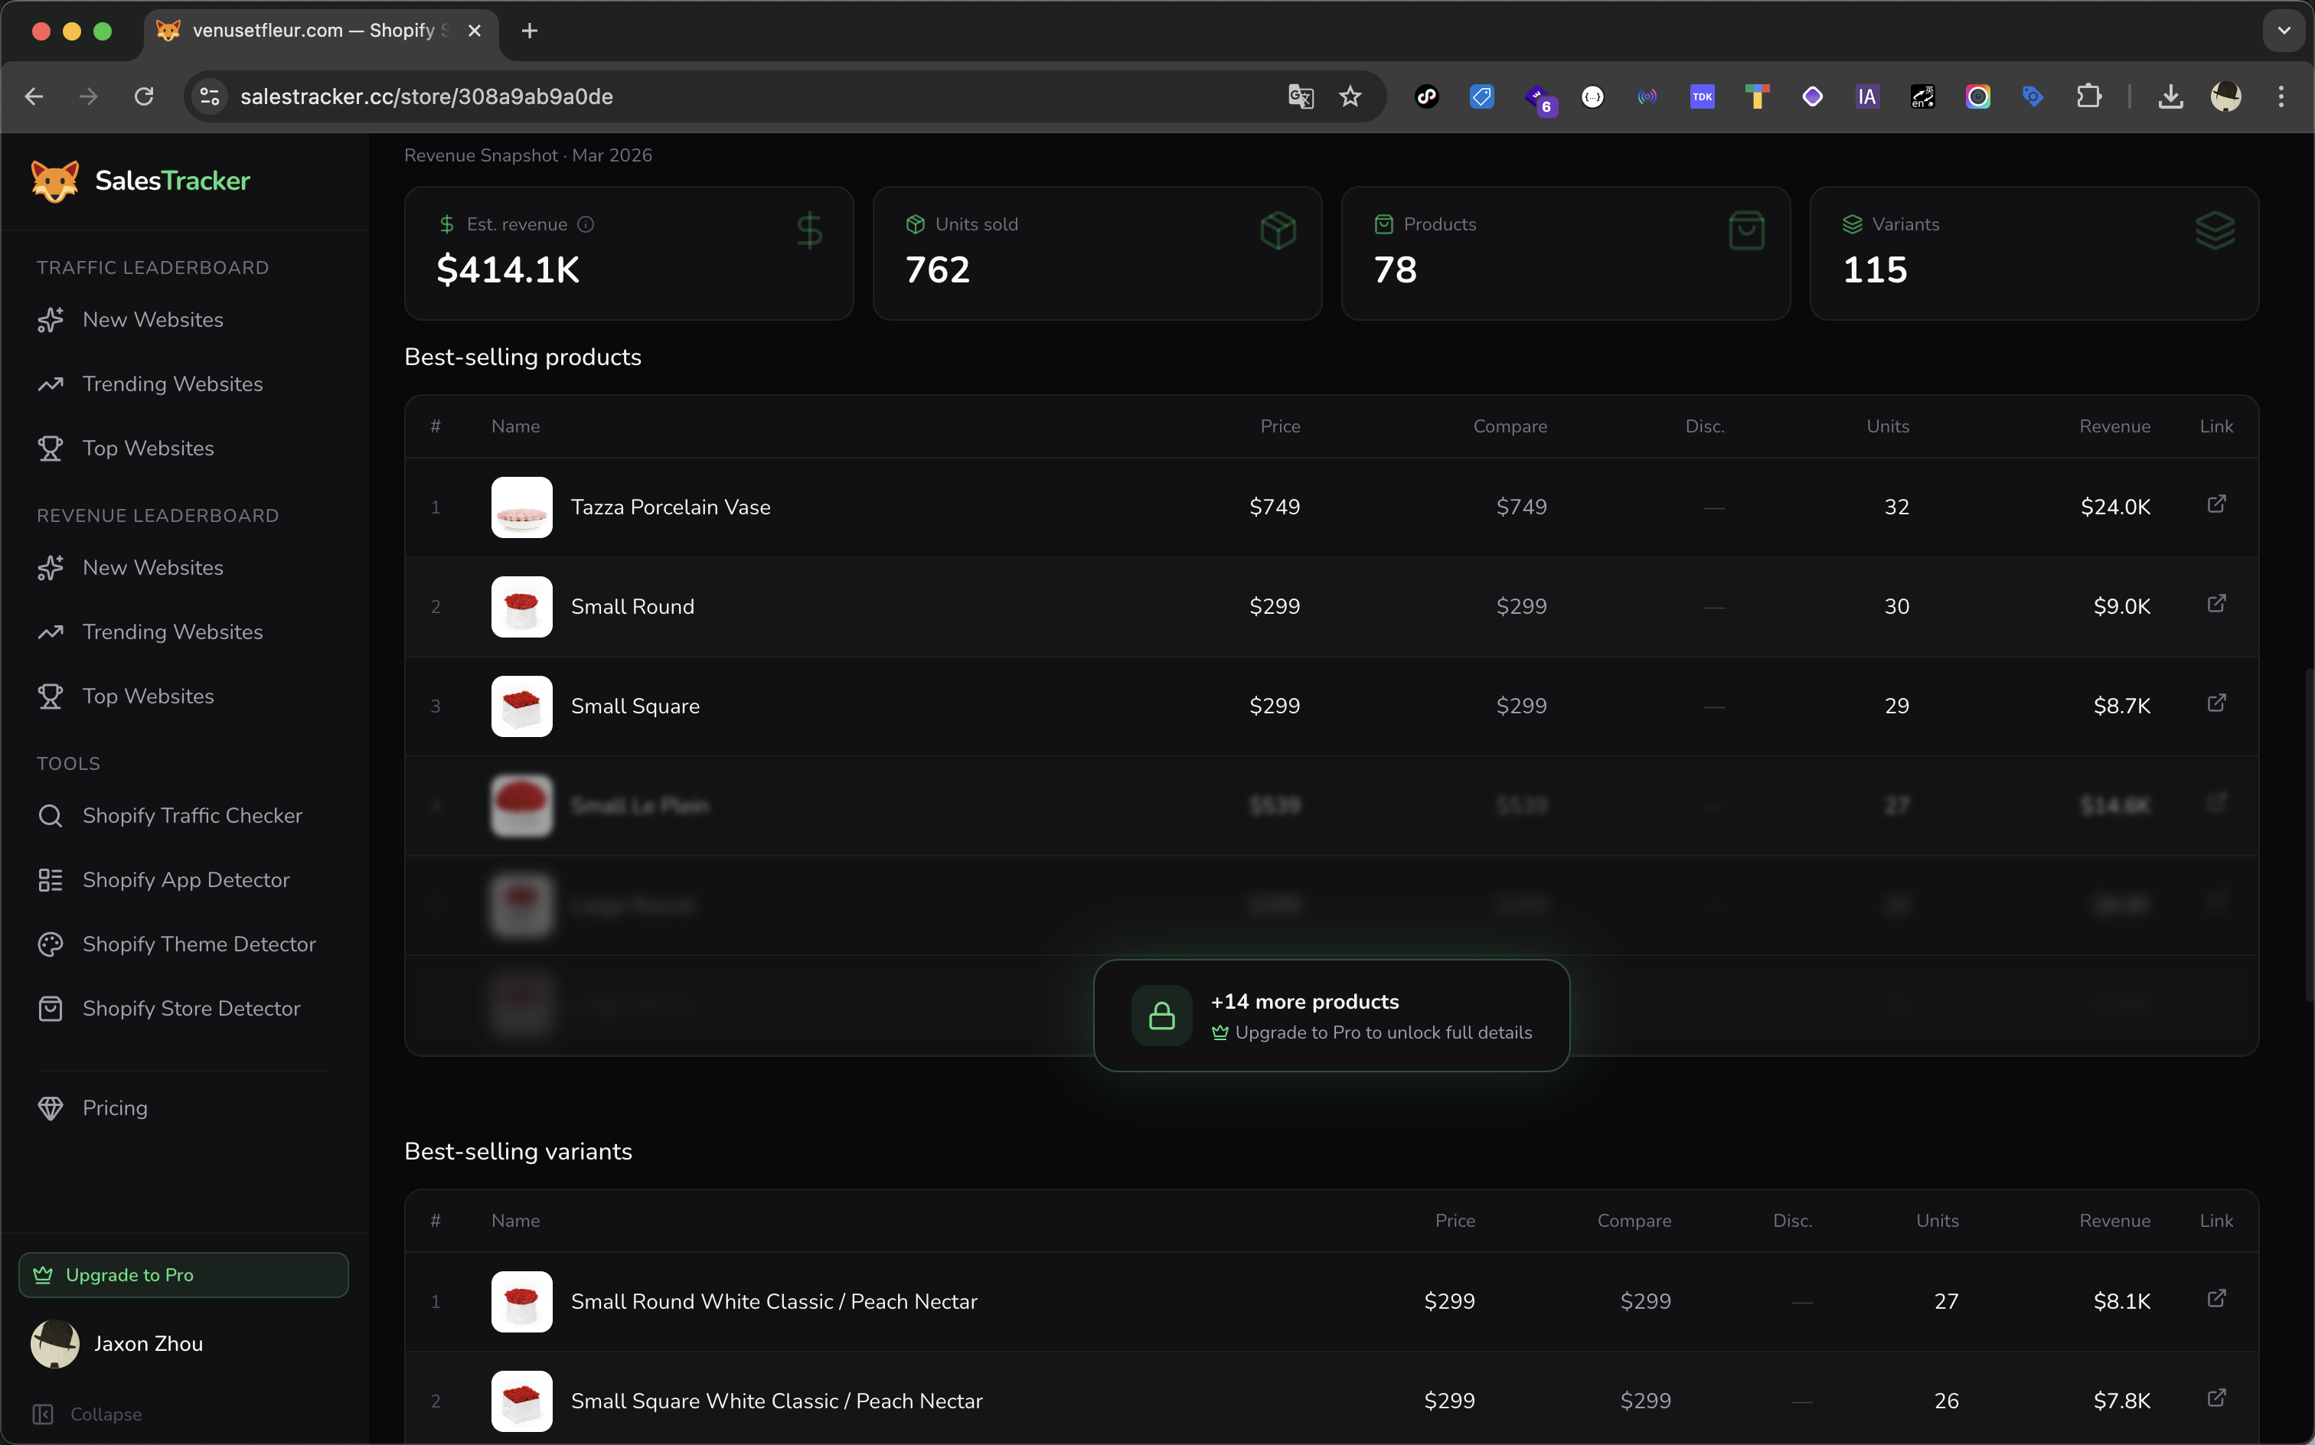This screenshot has height=1445, width=2315.
Task: Click the 'Tazza Porcelain Vase' product name
Action: 670,507
